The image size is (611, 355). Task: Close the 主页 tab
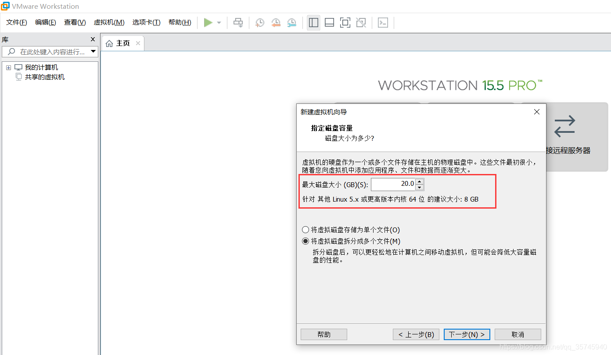pos(138,43)
